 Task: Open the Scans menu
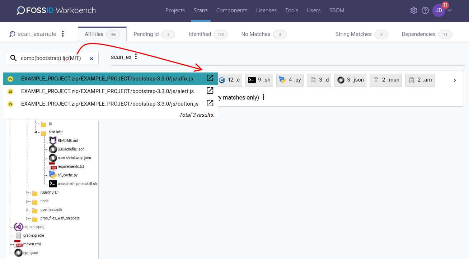click(x=201, y=10)
